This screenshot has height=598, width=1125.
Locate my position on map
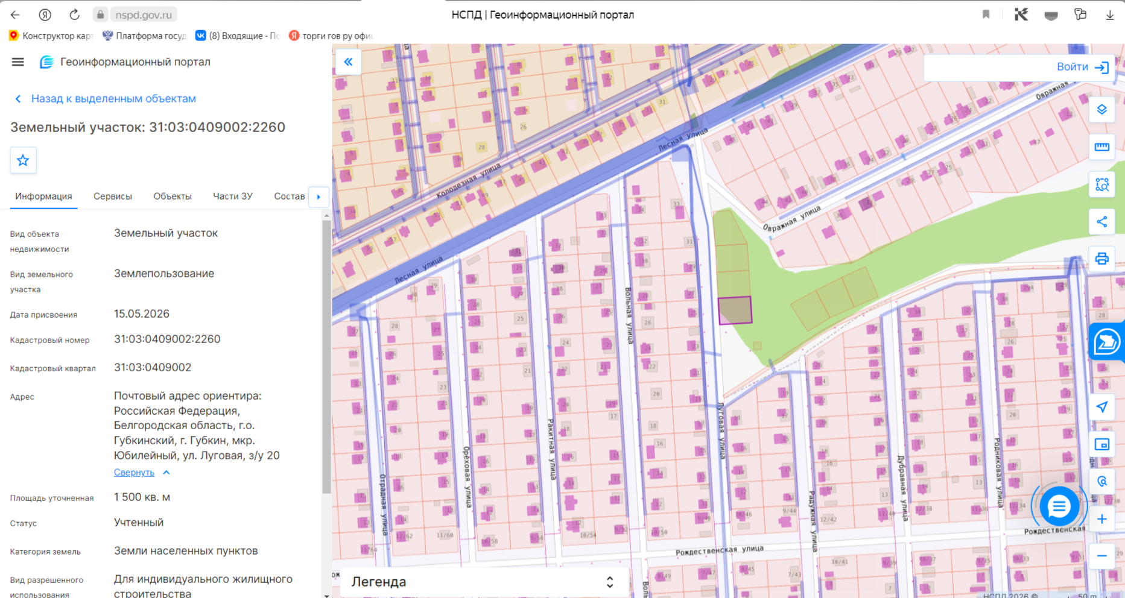coord(1101,408)
